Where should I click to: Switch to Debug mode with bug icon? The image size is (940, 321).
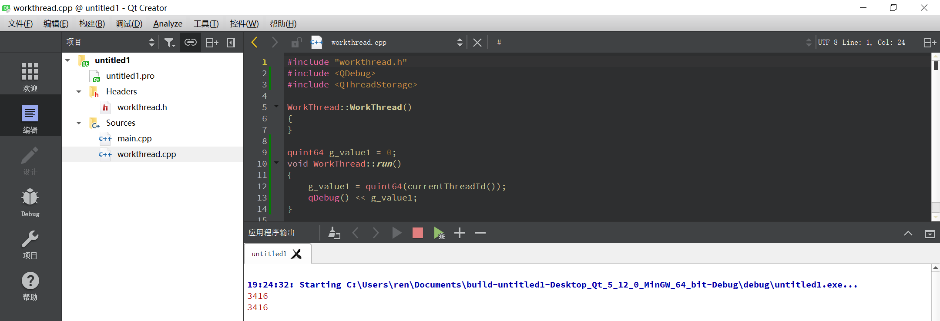[30, 203]
